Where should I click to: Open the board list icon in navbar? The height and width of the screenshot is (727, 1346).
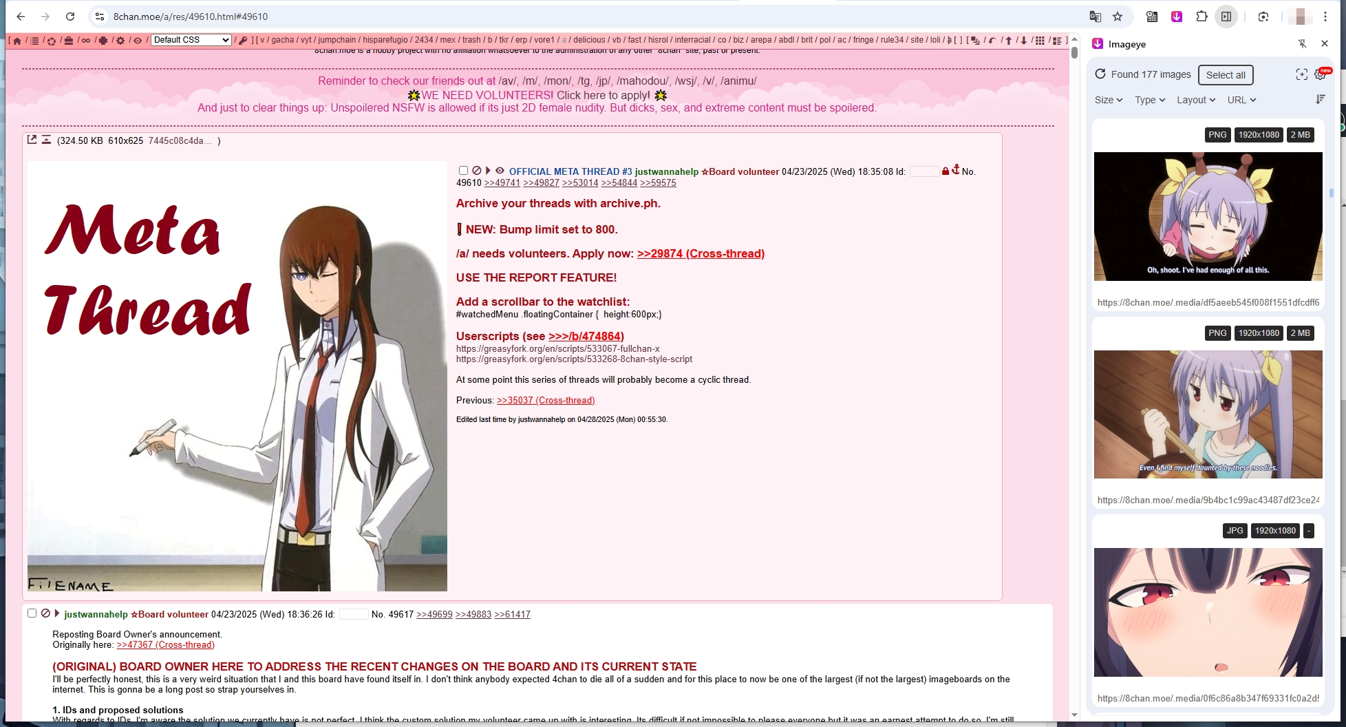pyautogui.click(x=34, y=41)
